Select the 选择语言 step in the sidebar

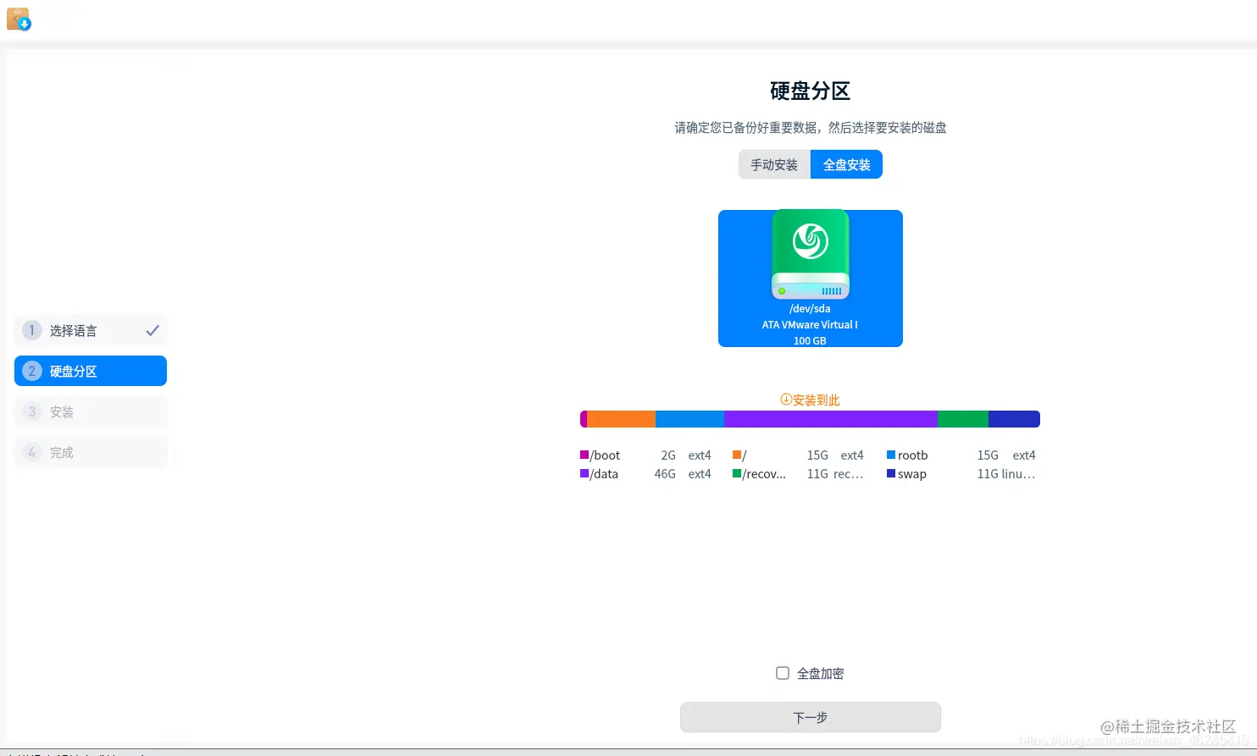76,330
